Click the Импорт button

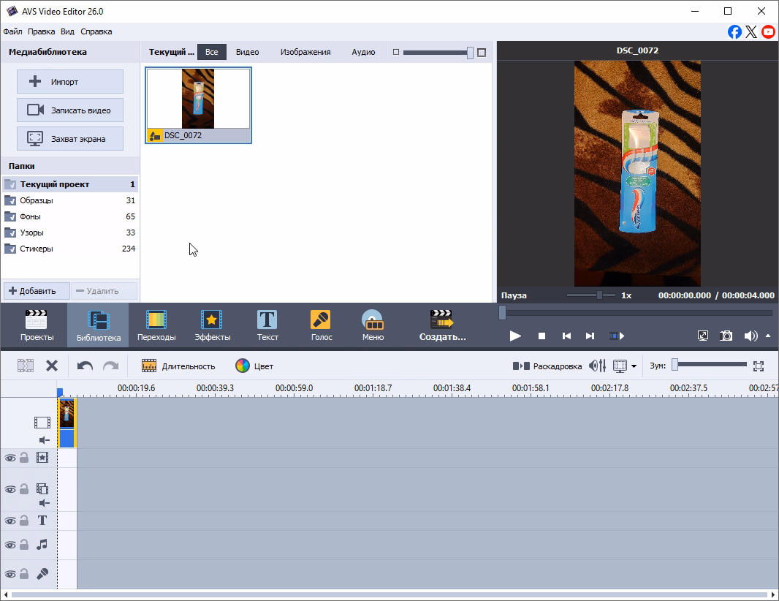(70, 82)
